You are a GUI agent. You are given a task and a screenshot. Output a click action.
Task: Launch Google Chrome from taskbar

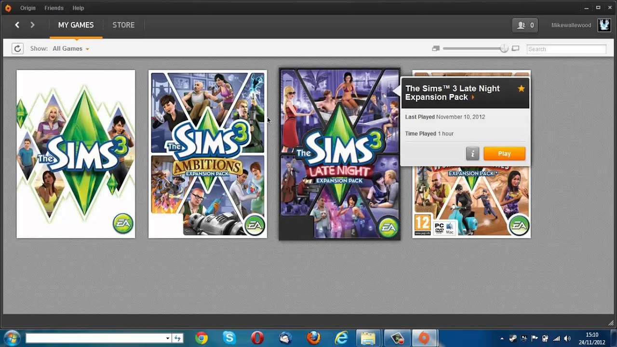pos(201,338)
